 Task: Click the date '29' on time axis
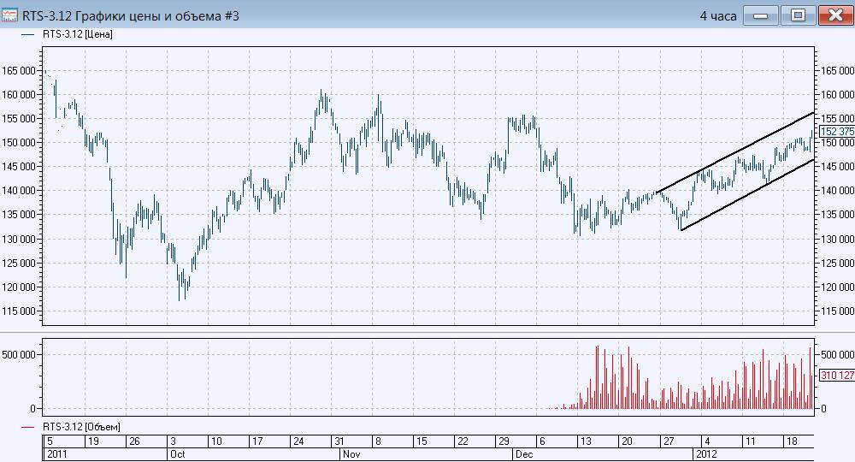[504, 441]
